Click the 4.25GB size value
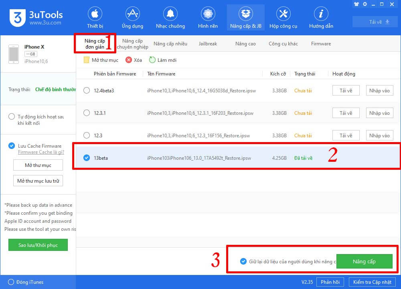The width and height of the screenshot is (401, 289). [x=279, y=158]
